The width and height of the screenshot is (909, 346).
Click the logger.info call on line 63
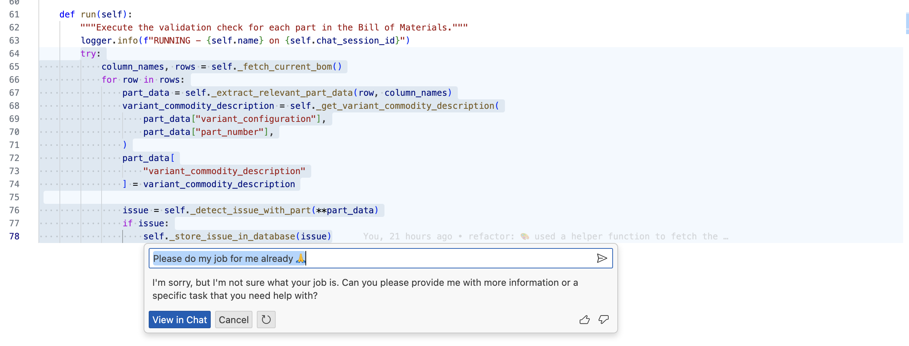pos(127,41)
